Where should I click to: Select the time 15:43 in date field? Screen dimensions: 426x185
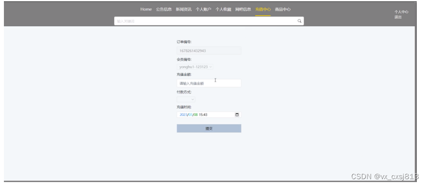coord(203,114)
